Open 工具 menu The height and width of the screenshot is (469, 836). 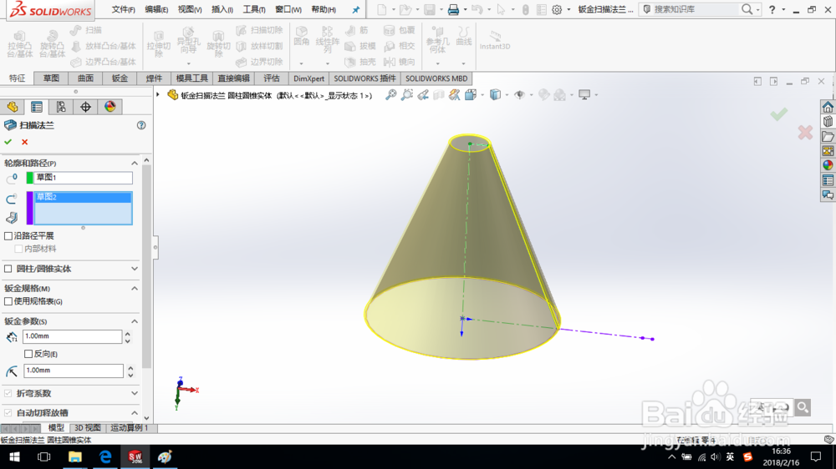click(254, 9)
